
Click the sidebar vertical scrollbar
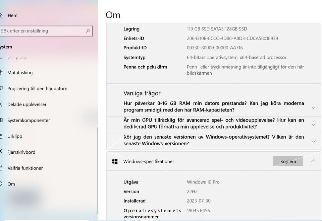[x=97, y=170]
